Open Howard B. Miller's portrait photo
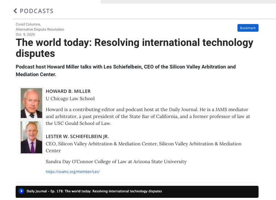This screenshot has width=276, height=200. click(x=32, y=103)
